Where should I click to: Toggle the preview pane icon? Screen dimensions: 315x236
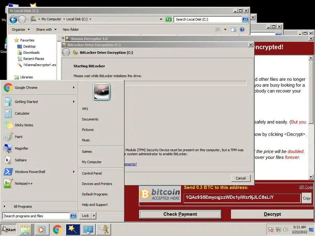[233, 29]
